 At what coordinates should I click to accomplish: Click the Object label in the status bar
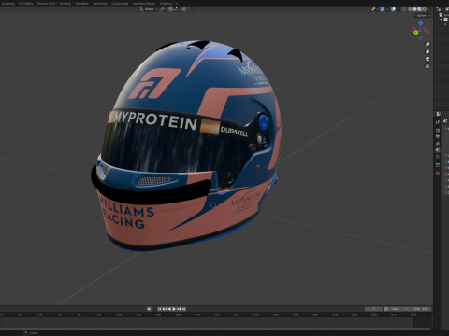click(34, 333)
